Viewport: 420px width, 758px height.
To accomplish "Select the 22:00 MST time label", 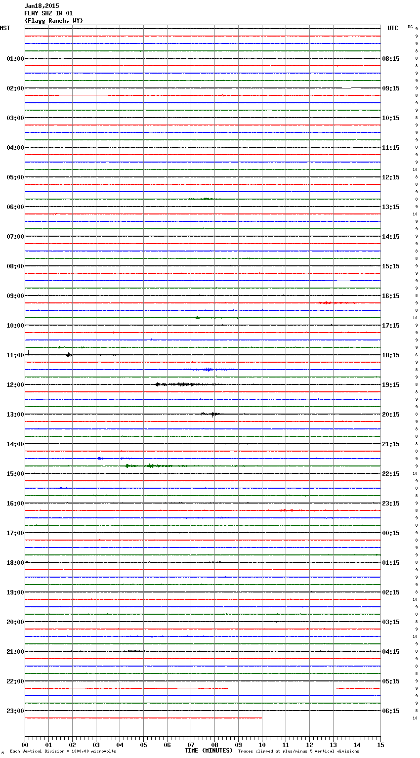I will point(15,681).
